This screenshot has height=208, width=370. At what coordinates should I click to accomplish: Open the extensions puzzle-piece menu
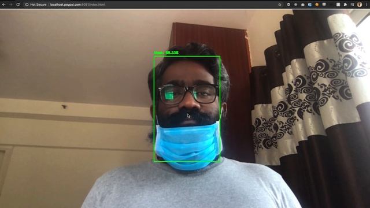point(345,5)
